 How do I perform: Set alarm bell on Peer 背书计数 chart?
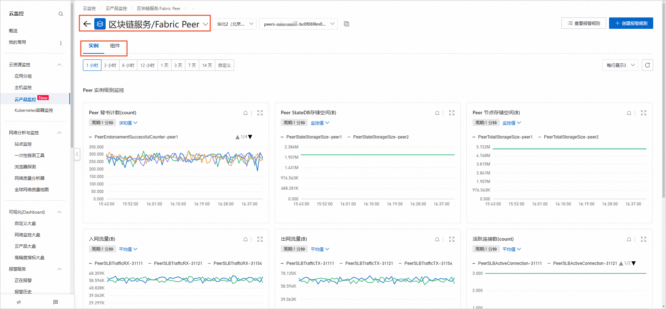pyautogui.click(x=245, y=113)
